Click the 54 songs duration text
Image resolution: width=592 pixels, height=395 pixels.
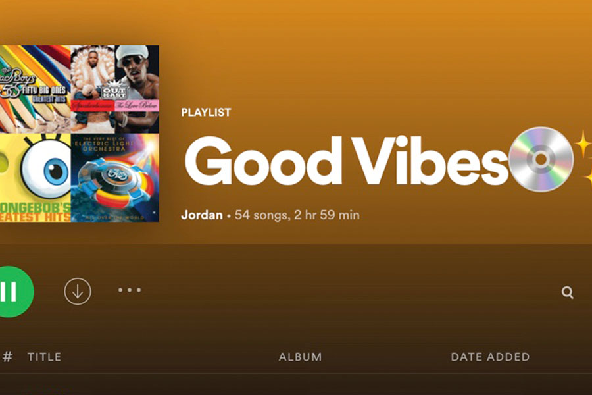click(297, 215)
